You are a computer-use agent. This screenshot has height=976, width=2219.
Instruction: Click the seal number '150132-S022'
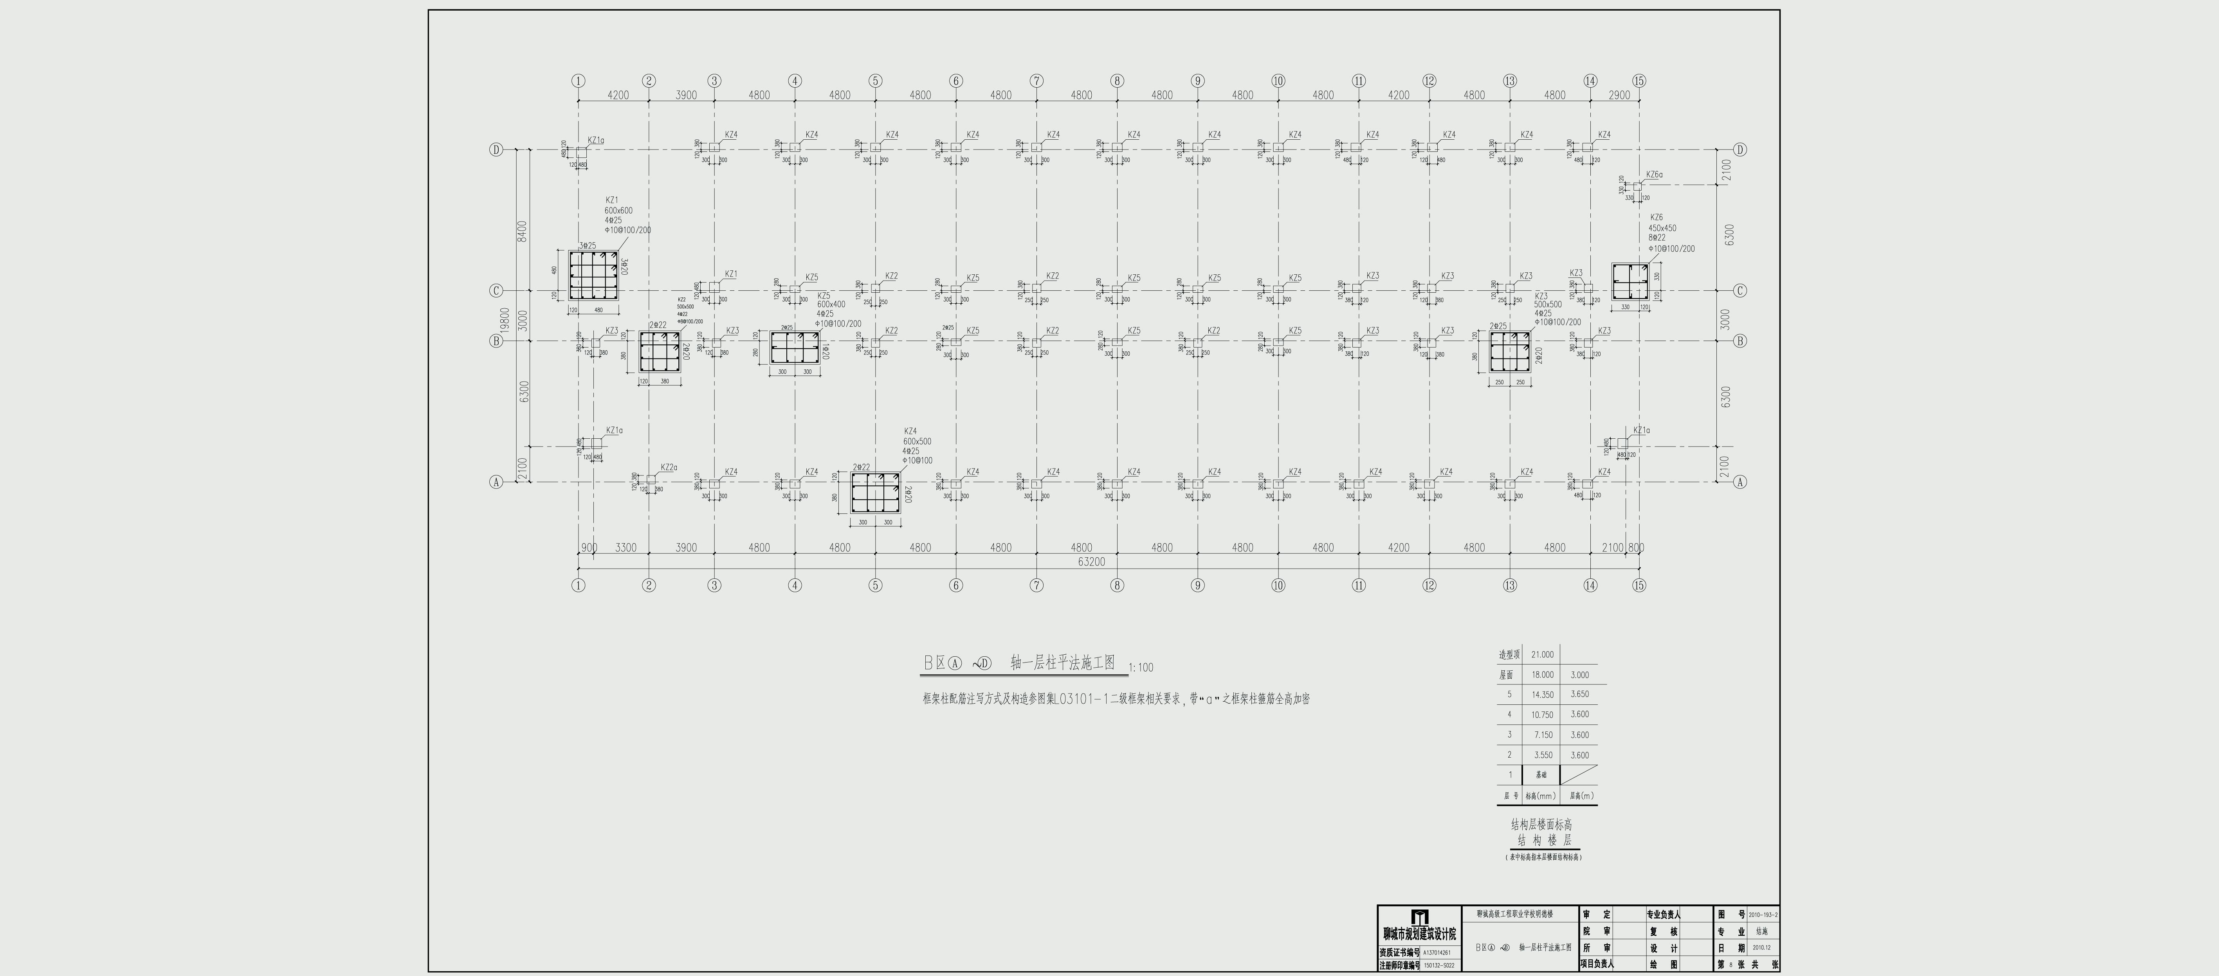(x=1438, y=966)
